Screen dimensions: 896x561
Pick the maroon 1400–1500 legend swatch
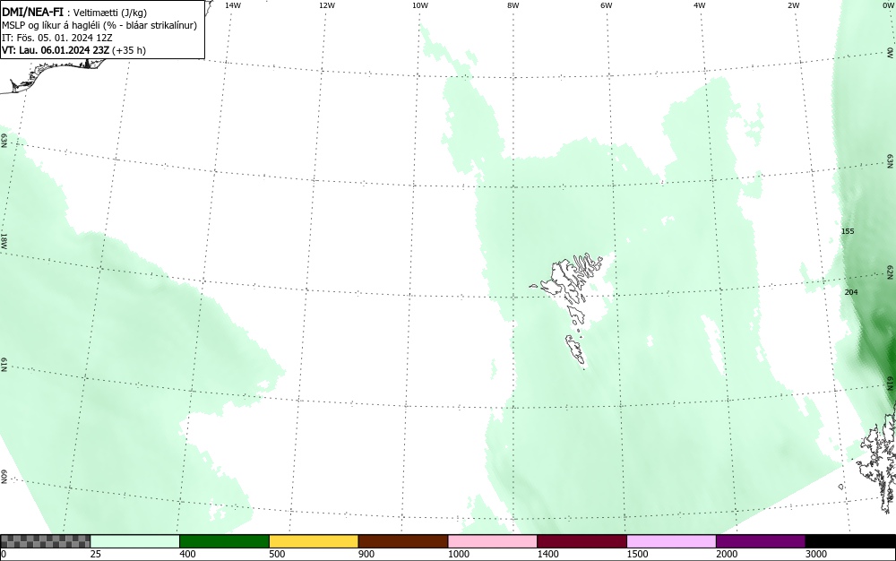(582, 541)
